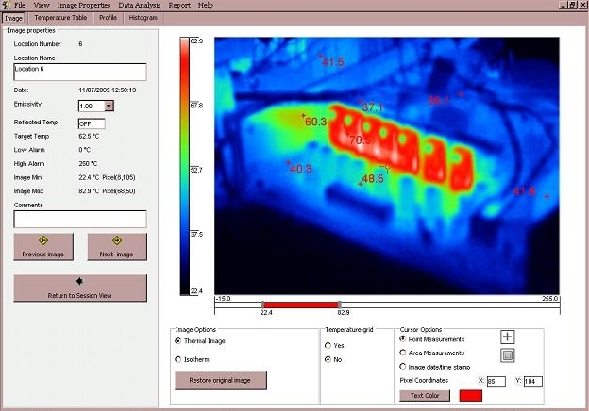Click the 41.5 measurement label at top
Screen dimensions: 589x411
point(333,62)
